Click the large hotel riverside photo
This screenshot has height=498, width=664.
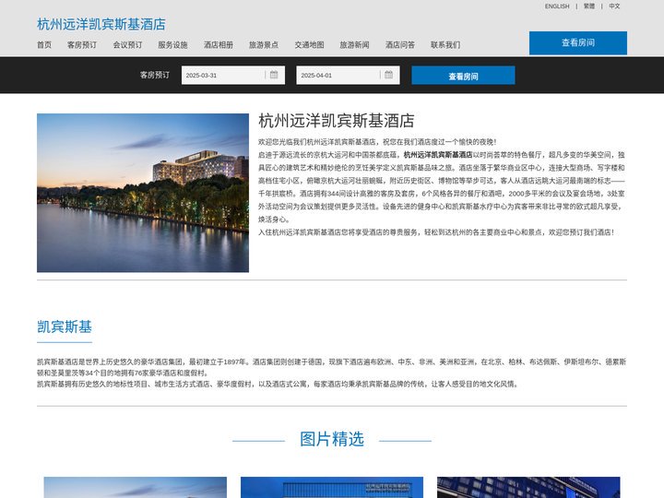[143, 193]
